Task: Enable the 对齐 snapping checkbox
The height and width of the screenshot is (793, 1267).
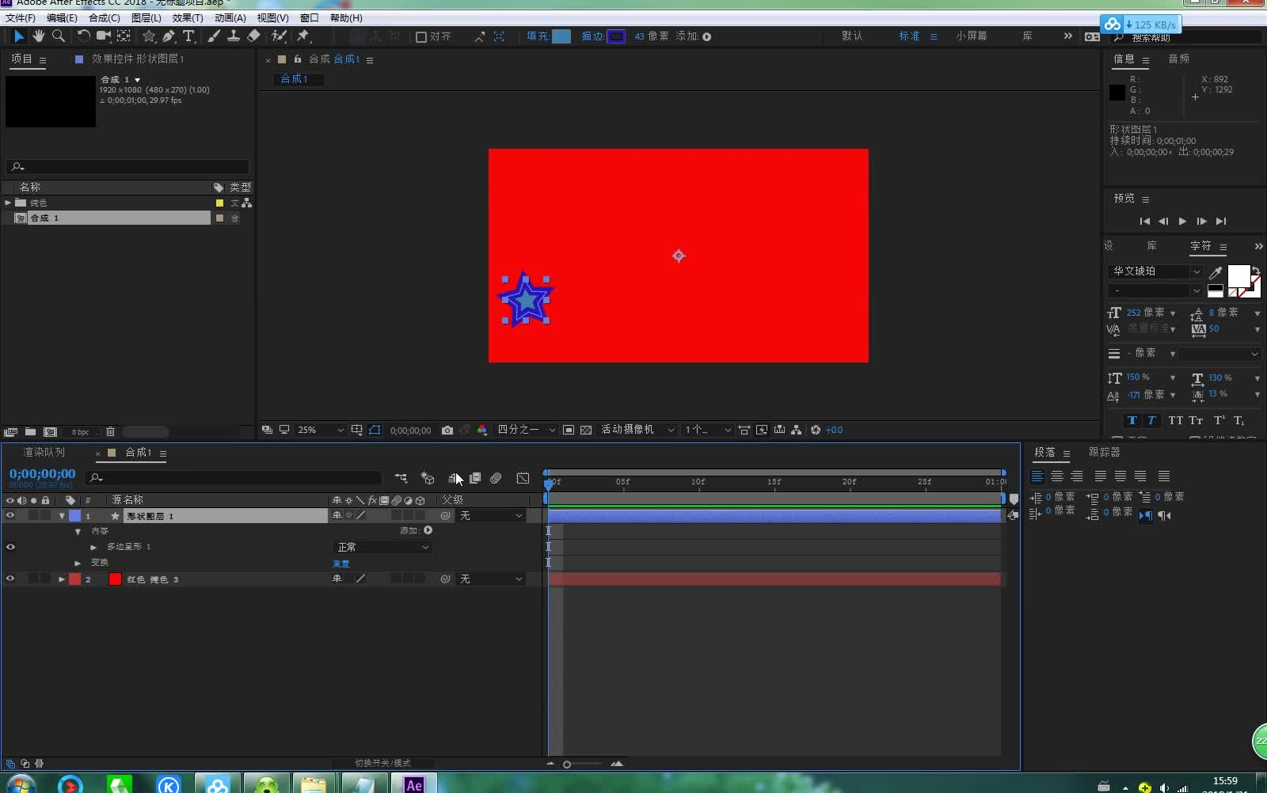Action: point(421,36)
